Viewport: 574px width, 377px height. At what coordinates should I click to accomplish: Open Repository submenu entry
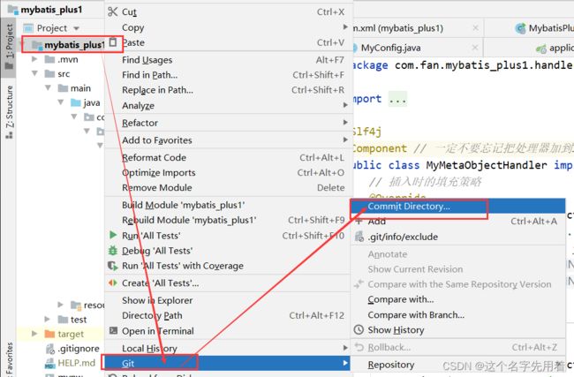(457, 365)
